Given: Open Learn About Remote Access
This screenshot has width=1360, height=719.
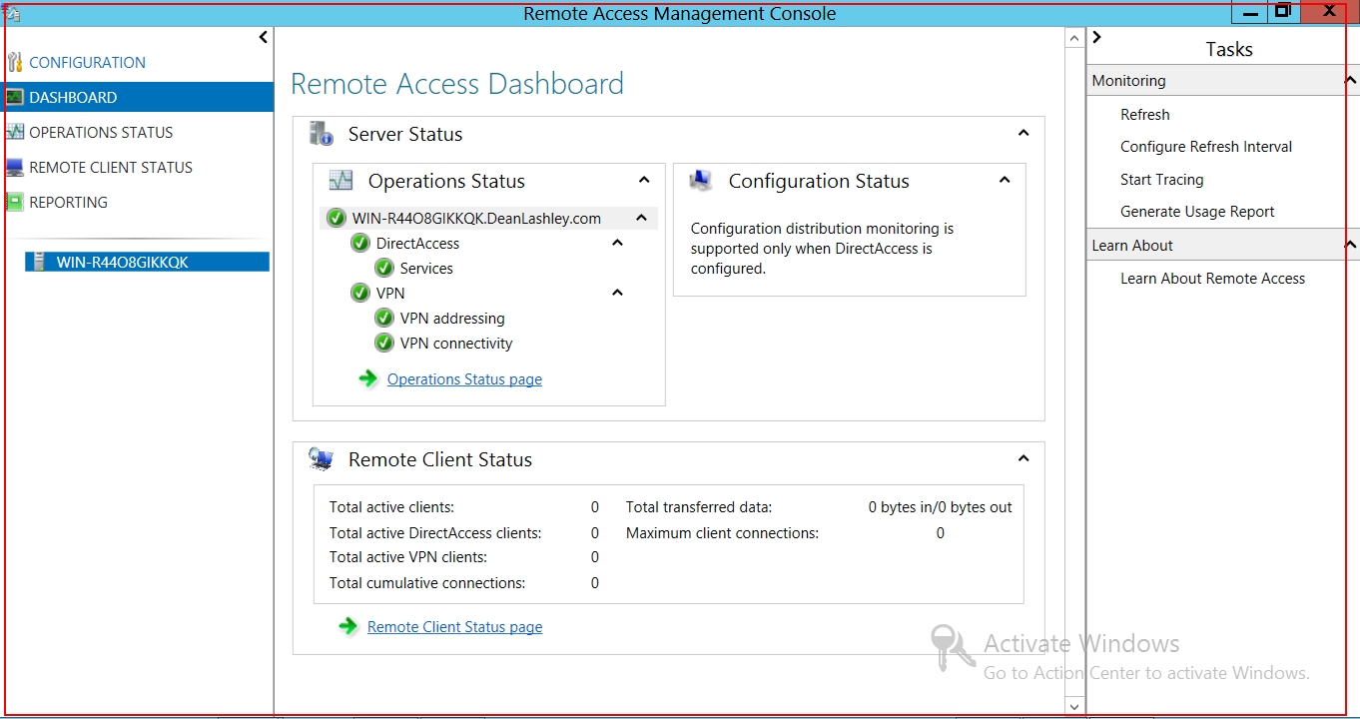Looking at the screenshot, I should click(1213, 279).
